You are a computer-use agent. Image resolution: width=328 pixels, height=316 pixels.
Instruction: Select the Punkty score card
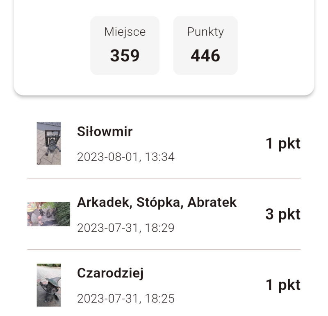pos(205,45)
